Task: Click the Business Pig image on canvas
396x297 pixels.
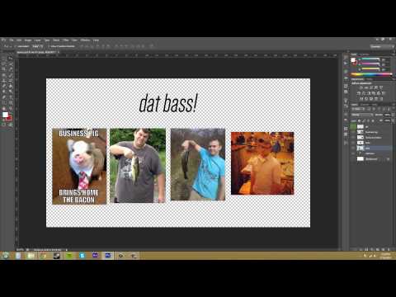Action: pyautogui.click(x=79, y=167)
